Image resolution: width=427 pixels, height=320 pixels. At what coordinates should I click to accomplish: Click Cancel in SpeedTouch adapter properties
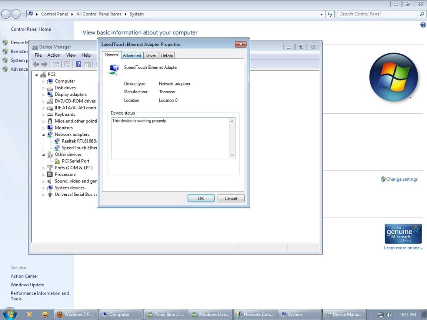pos(231,198)
